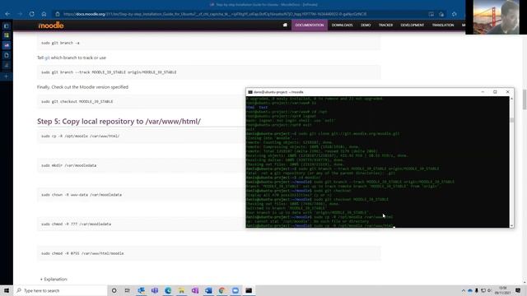This screenshot has height=296, width=527.
Task: Click 'sudo chmod -R 0755' code line
Action: (x=82, y=253)
